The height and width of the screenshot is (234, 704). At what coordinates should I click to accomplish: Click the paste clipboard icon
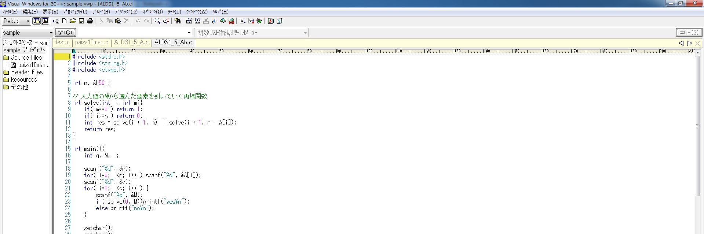pyautogui.click(x=118, y=21)
